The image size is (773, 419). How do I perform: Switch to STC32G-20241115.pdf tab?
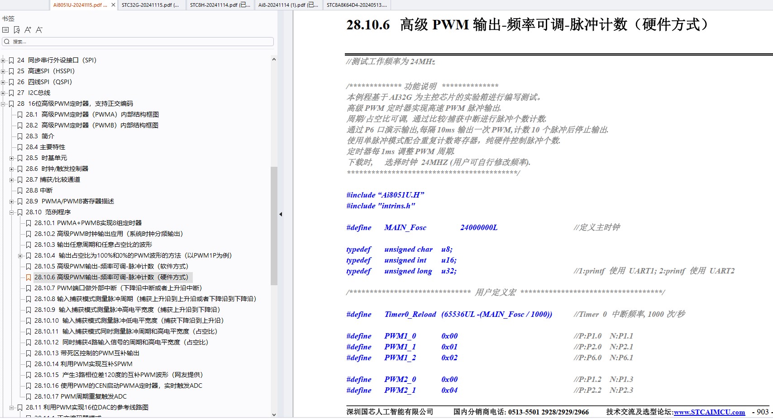[x=151, y=5]
